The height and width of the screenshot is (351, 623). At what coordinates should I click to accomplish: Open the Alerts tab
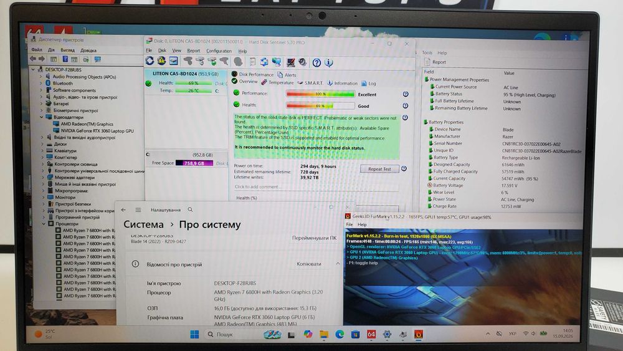click(287, 75)
